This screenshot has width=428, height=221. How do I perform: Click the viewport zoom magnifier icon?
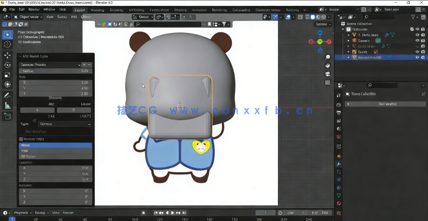pos(328,57)
